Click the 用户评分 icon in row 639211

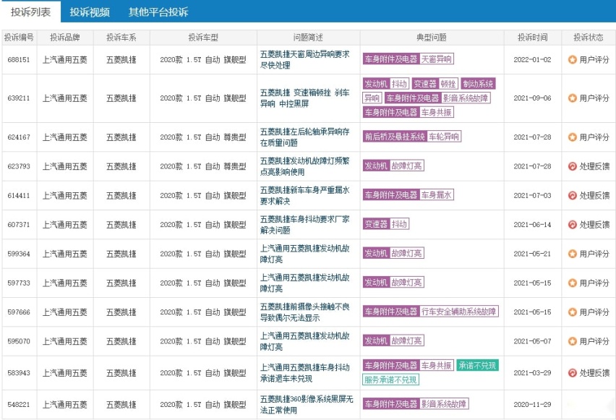[x=573, y=98]
